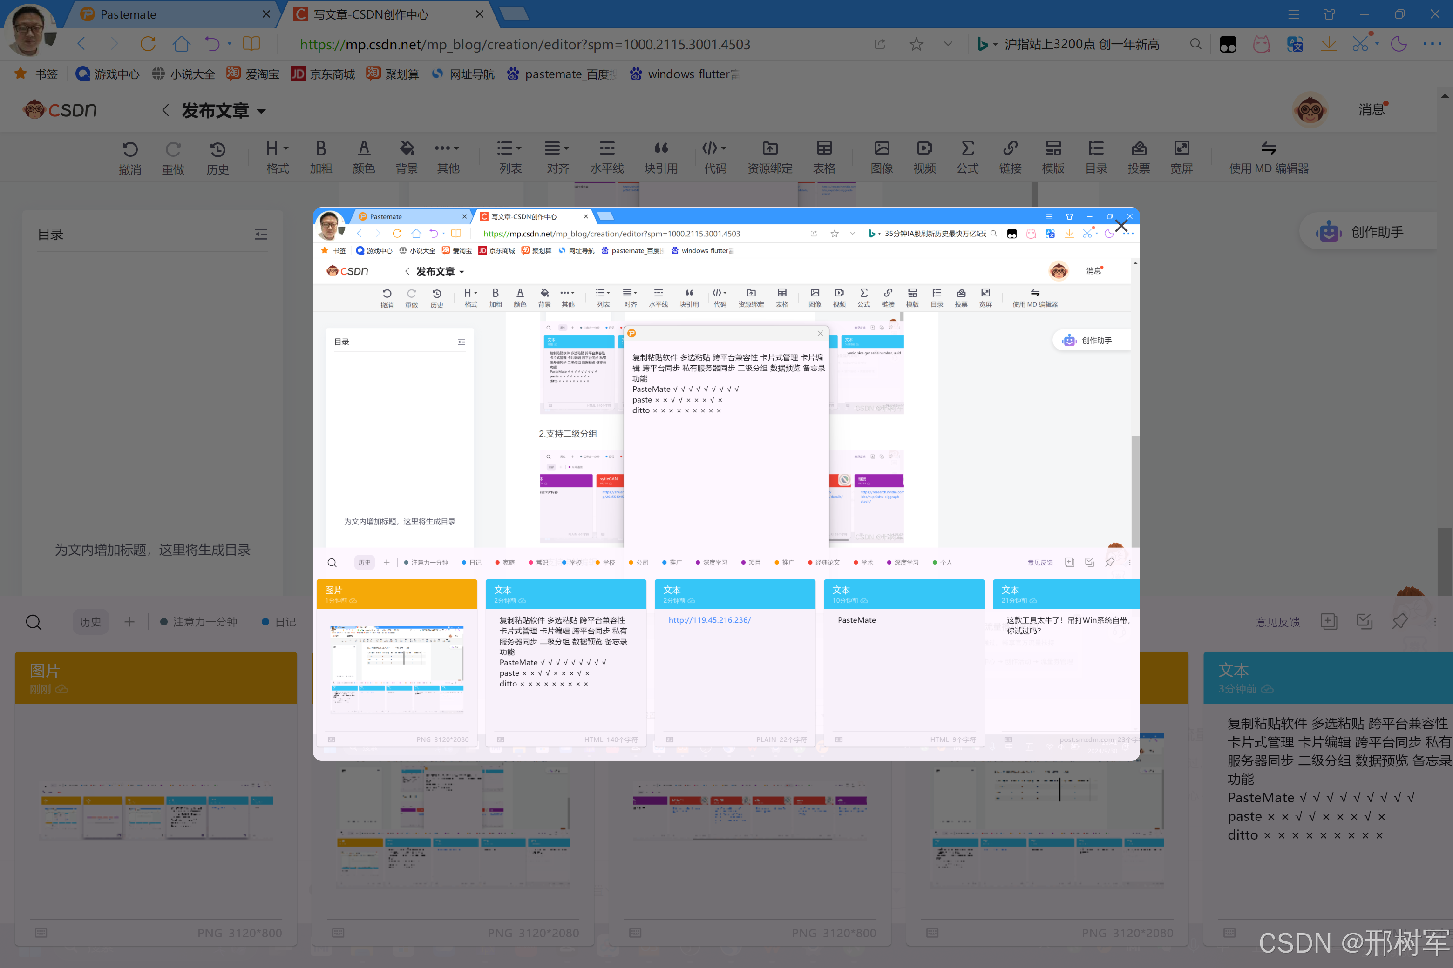This screenshot has width=1453, height=968.
Task: Click the plus icon beside 历史 tab
Action: tap(129, 622)
